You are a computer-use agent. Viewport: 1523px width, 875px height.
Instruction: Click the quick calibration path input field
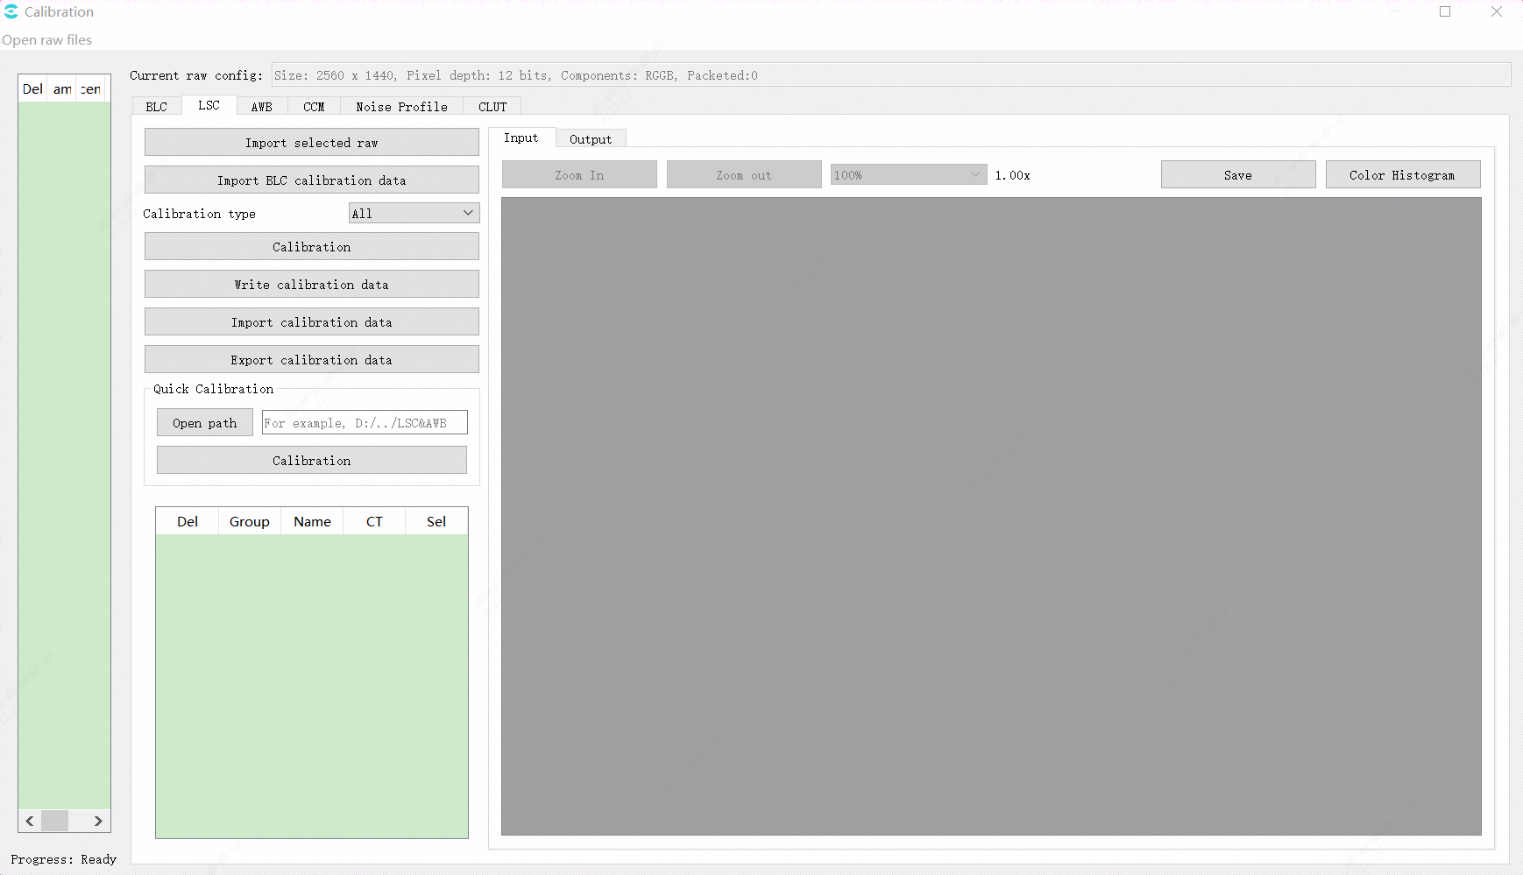click(x=365, y=422)
